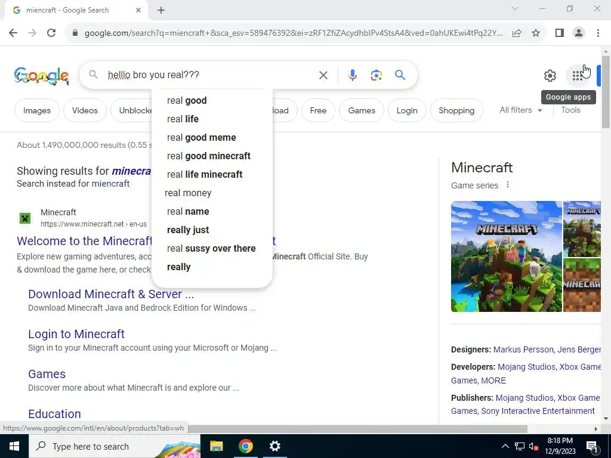
Task: Choose the 'real life minecraft' suggestion
Action: 212,175
